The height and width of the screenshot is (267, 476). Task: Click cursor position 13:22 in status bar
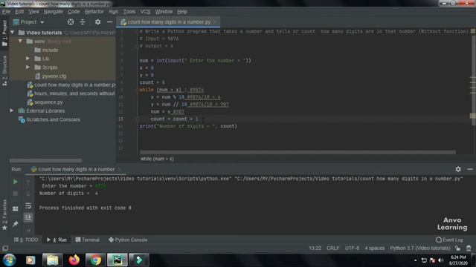point(315,248)
